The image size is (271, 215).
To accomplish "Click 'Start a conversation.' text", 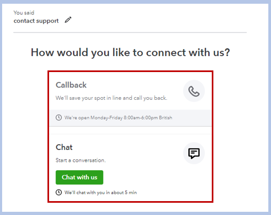I will click(x=81, y=161).
